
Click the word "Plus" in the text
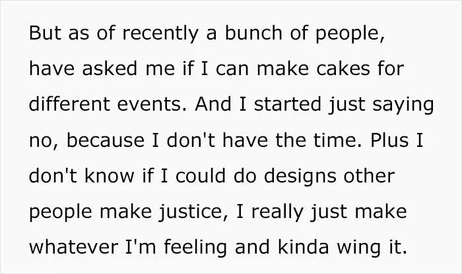point(389,140)
